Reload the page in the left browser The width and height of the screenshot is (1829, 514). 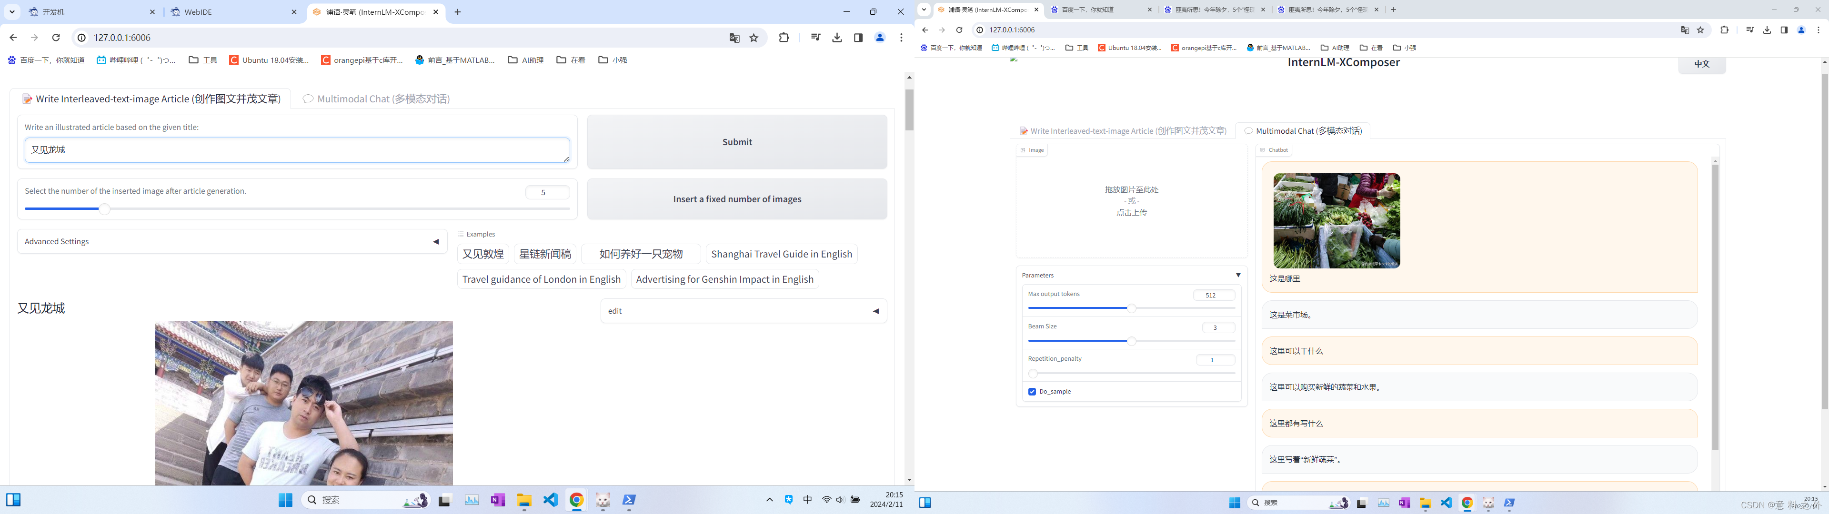coord(56,38)
